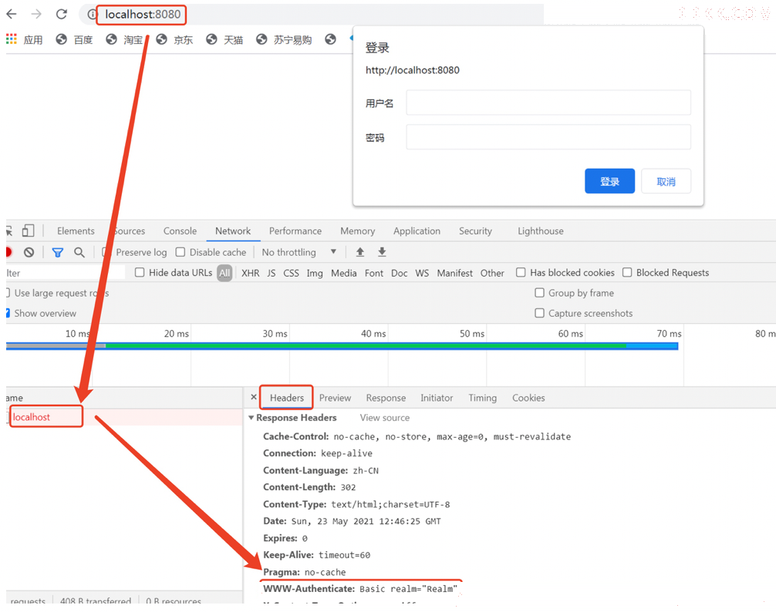776x612 pixels.
Task: Filter requests by Doc
Action: click(x=400, y=273)
